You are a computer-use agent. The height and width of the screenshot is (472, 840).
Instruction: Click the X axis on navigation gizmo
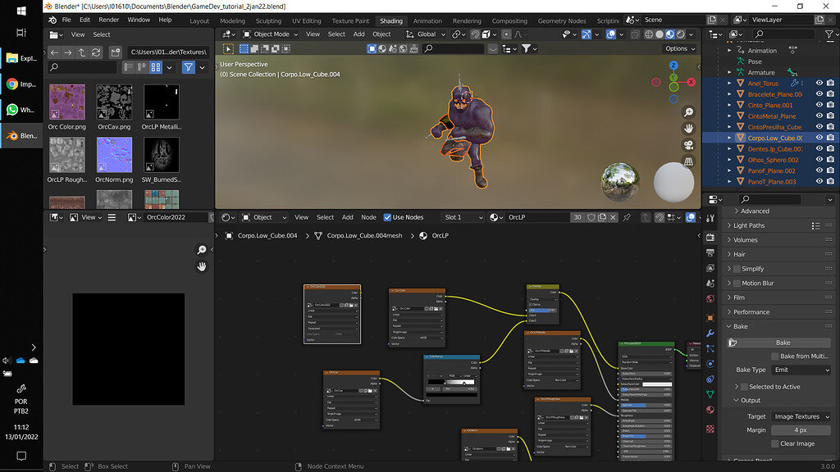tap(691, 82)
